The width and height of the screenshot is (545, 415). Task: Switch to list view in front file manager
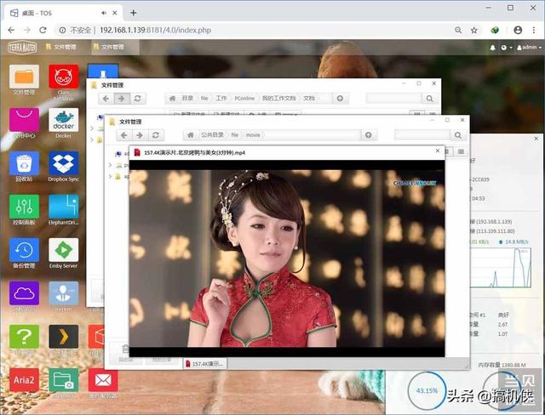tap(461, 151)
